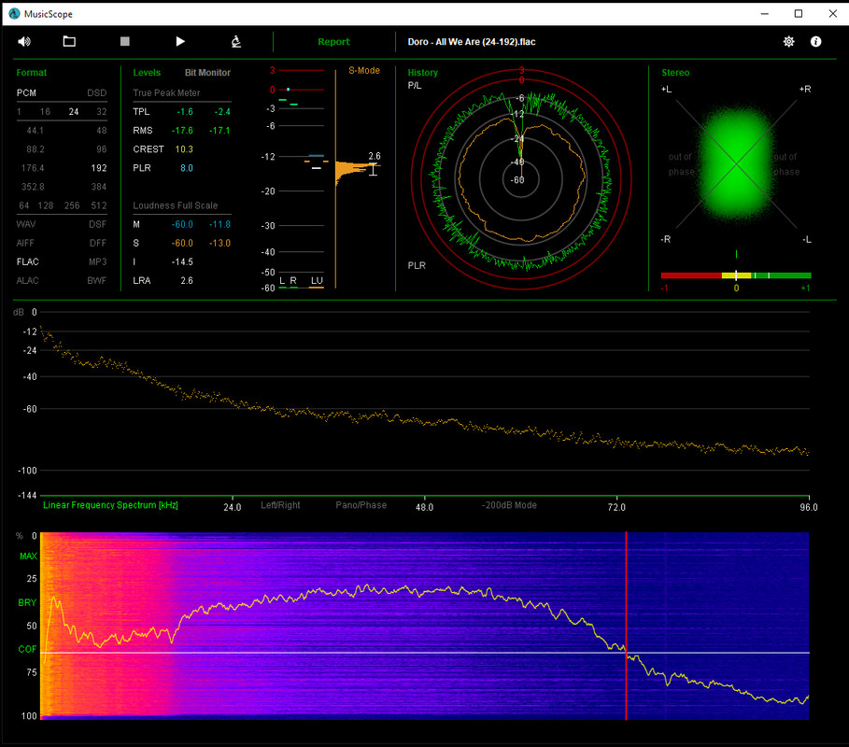The image size is (849, 747).
Task: Click the Report button
Action: tap(333, 42)
